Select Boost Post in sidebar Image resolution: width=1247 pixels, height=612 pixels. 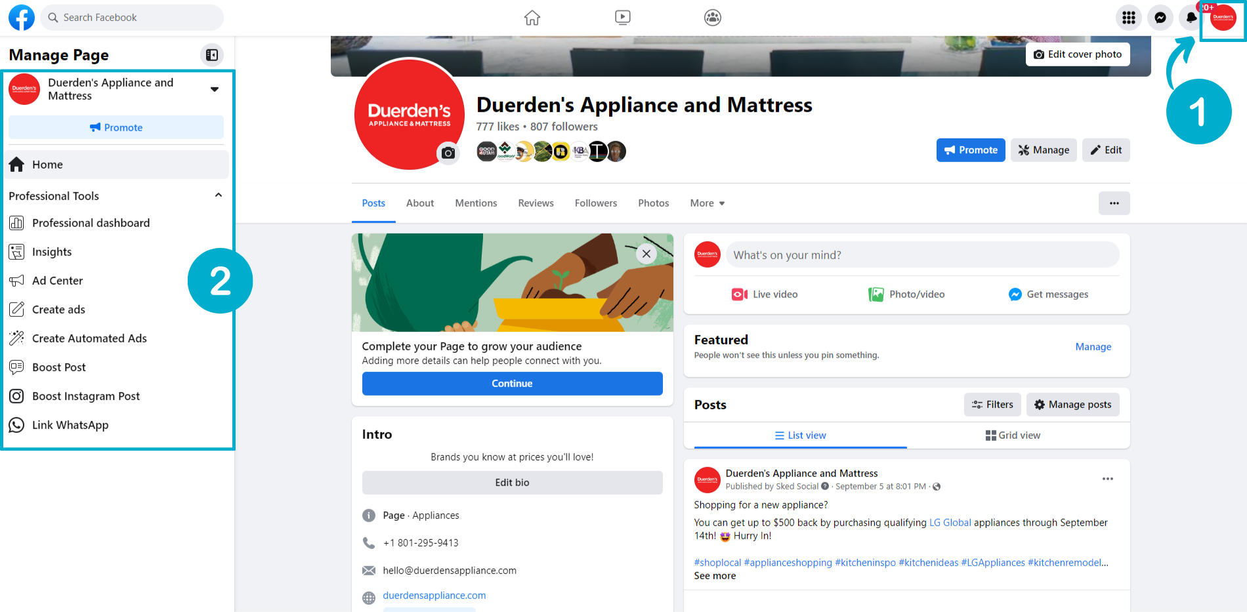(117, 367)
